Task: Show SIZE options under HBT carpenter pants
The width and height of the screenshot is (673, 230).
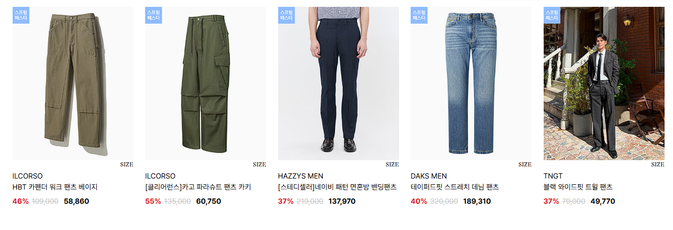Action: 127,164
